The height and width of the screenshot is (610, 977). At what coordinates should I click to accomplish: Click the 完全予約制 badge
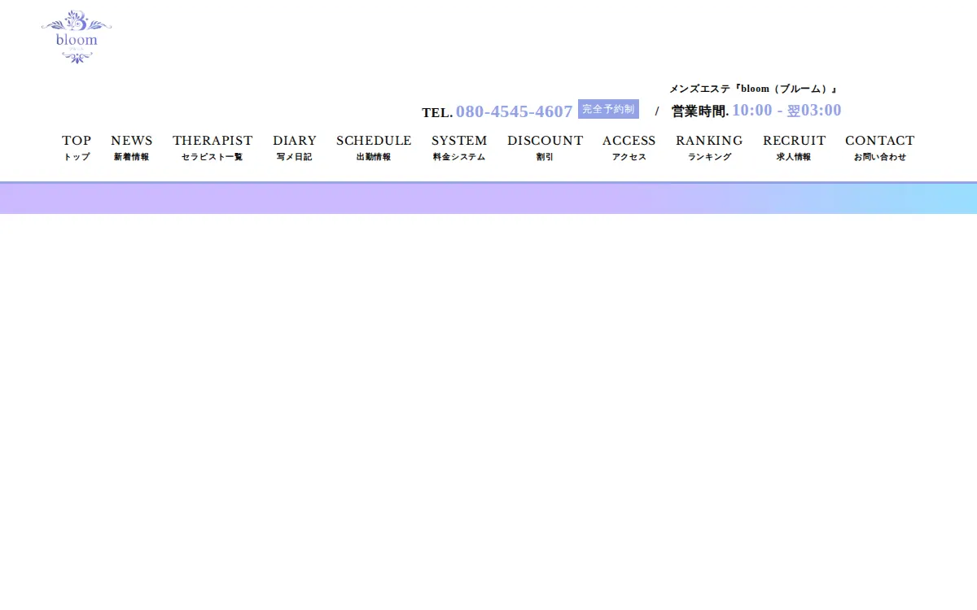[x=608, y=109]
